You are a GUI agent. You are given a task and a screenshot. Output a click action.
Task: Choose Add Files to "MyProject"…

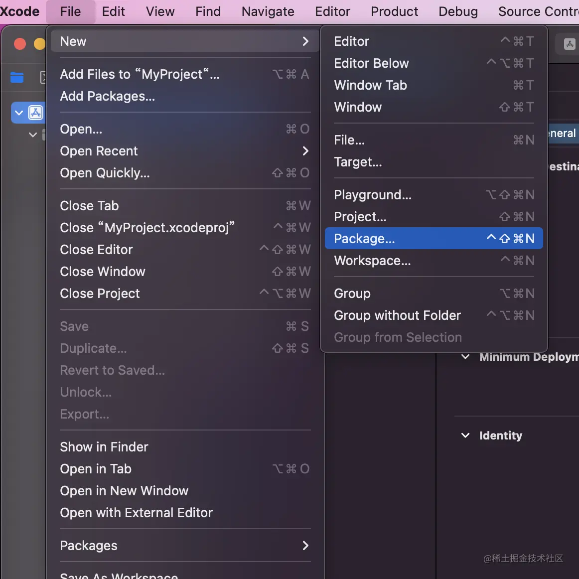coord(185,74)
